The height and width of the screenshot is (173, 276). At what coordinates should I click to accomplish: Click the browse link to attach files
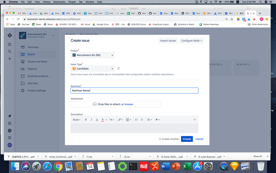pos(129,104)
